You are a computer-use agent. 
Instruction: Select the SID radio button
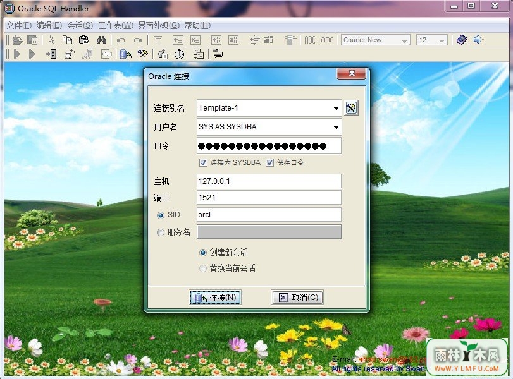160,215
